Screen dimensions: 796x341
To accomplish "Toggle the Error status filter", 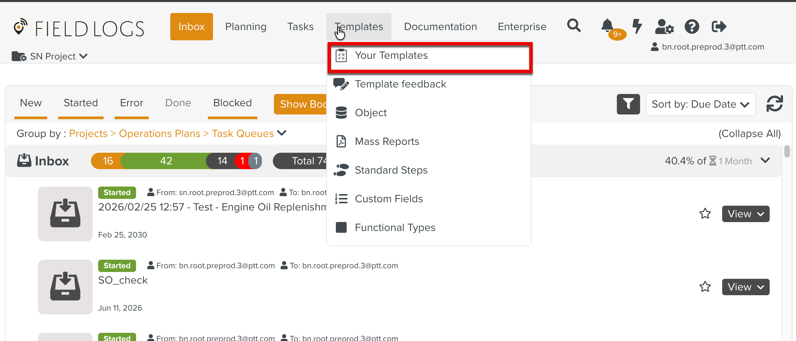I will pos(132,103).
